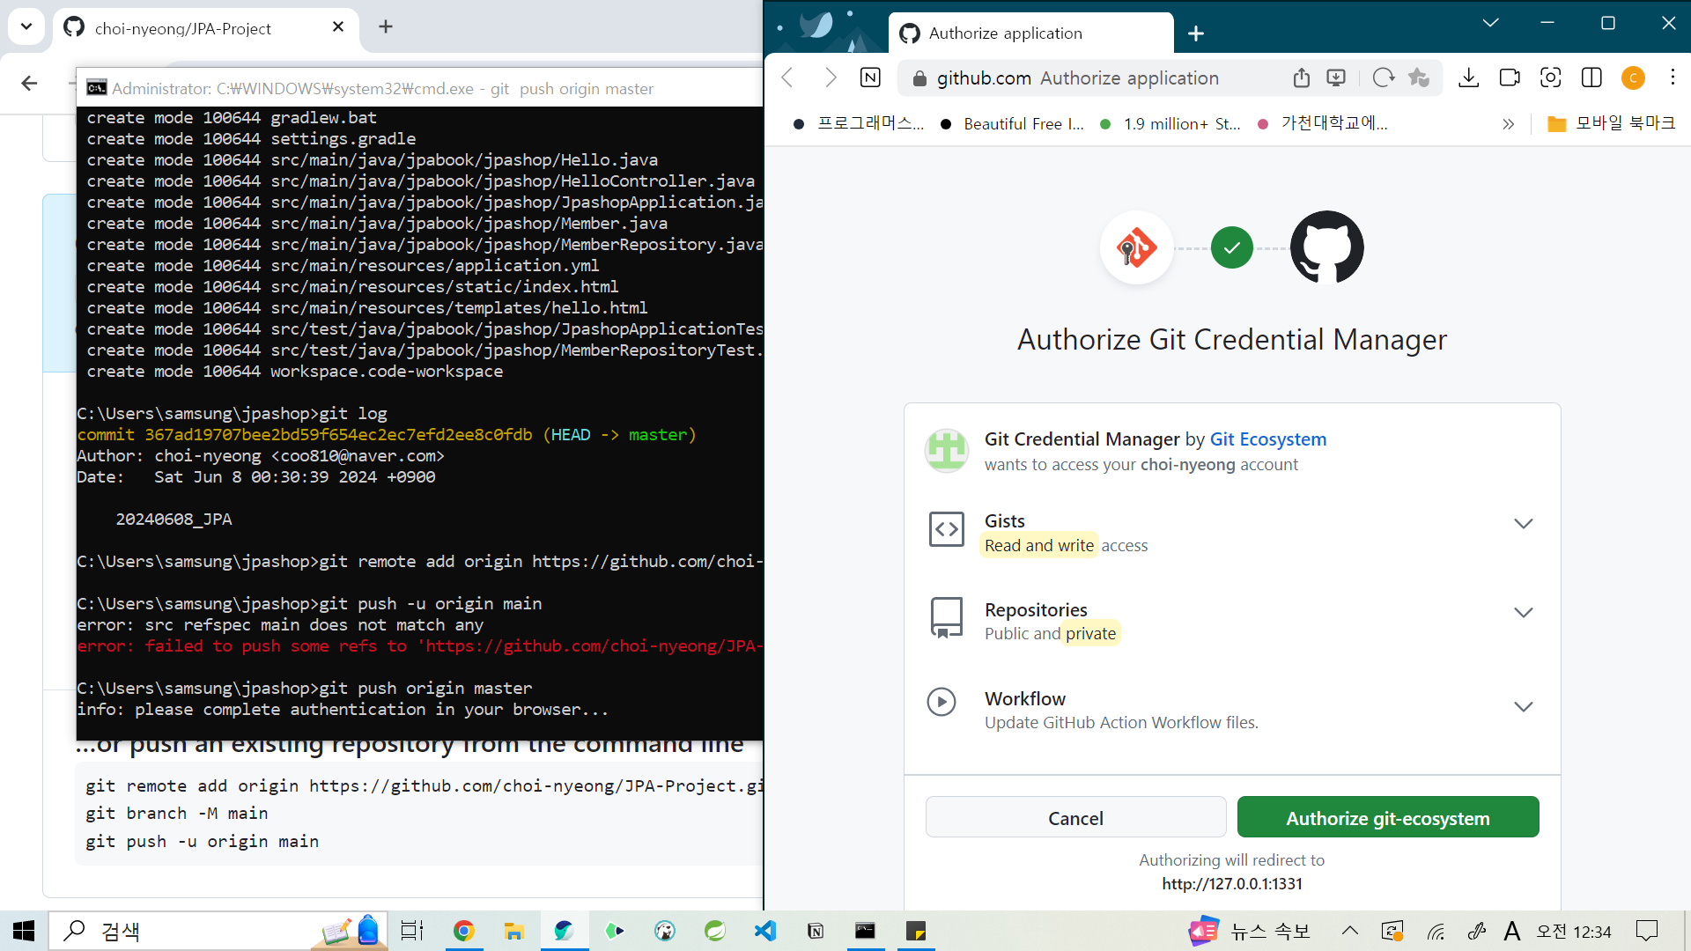This screenshot has height=951, width=1691.
Task: Expand the Repositories permission details
Action: [1524, 613]
